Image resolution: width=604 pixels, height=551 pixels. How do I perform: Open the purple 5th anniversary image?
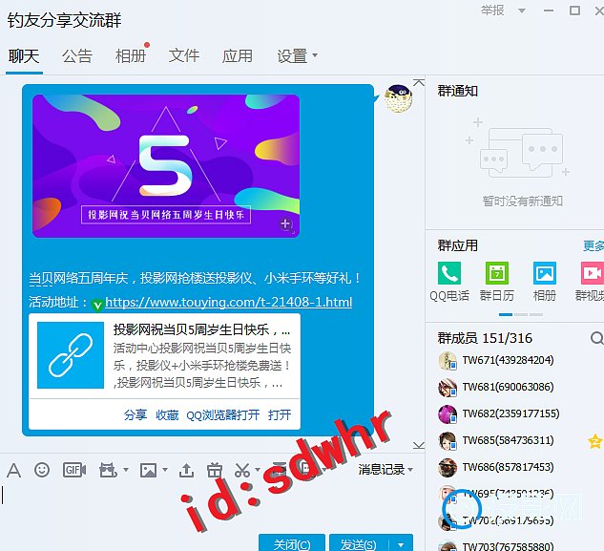pos(166,166)
